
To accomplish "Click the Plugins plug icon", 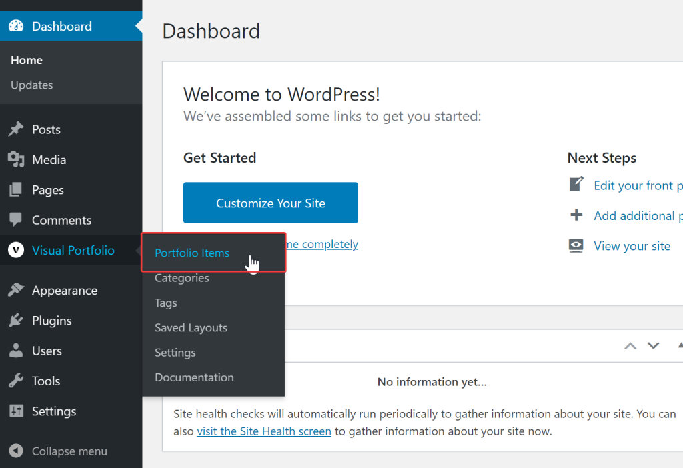I will pyautogui.click(x=16, y=321).
